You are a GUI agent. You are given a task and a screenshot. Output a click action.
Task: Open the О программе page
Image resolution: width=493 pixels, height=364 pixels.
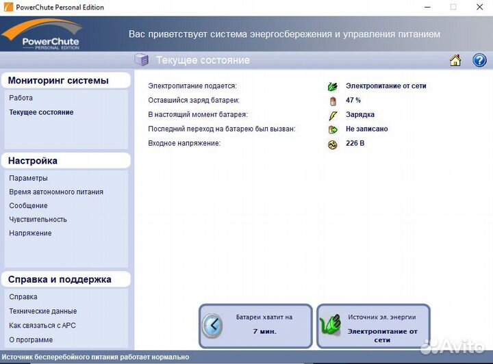click(31, 340)
